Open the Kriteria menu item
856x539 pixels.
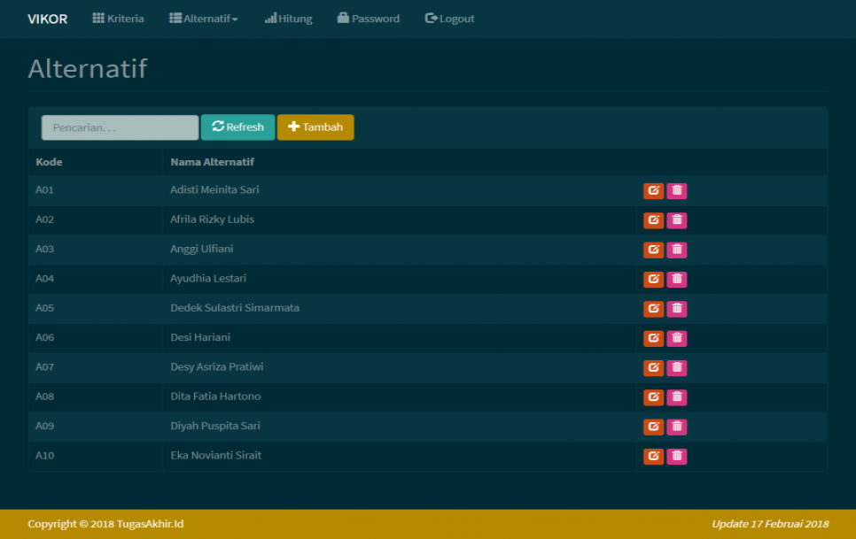coord(118,19)
